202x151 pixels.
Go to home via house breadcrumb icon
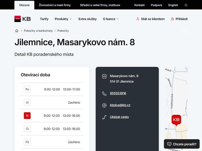17,31
